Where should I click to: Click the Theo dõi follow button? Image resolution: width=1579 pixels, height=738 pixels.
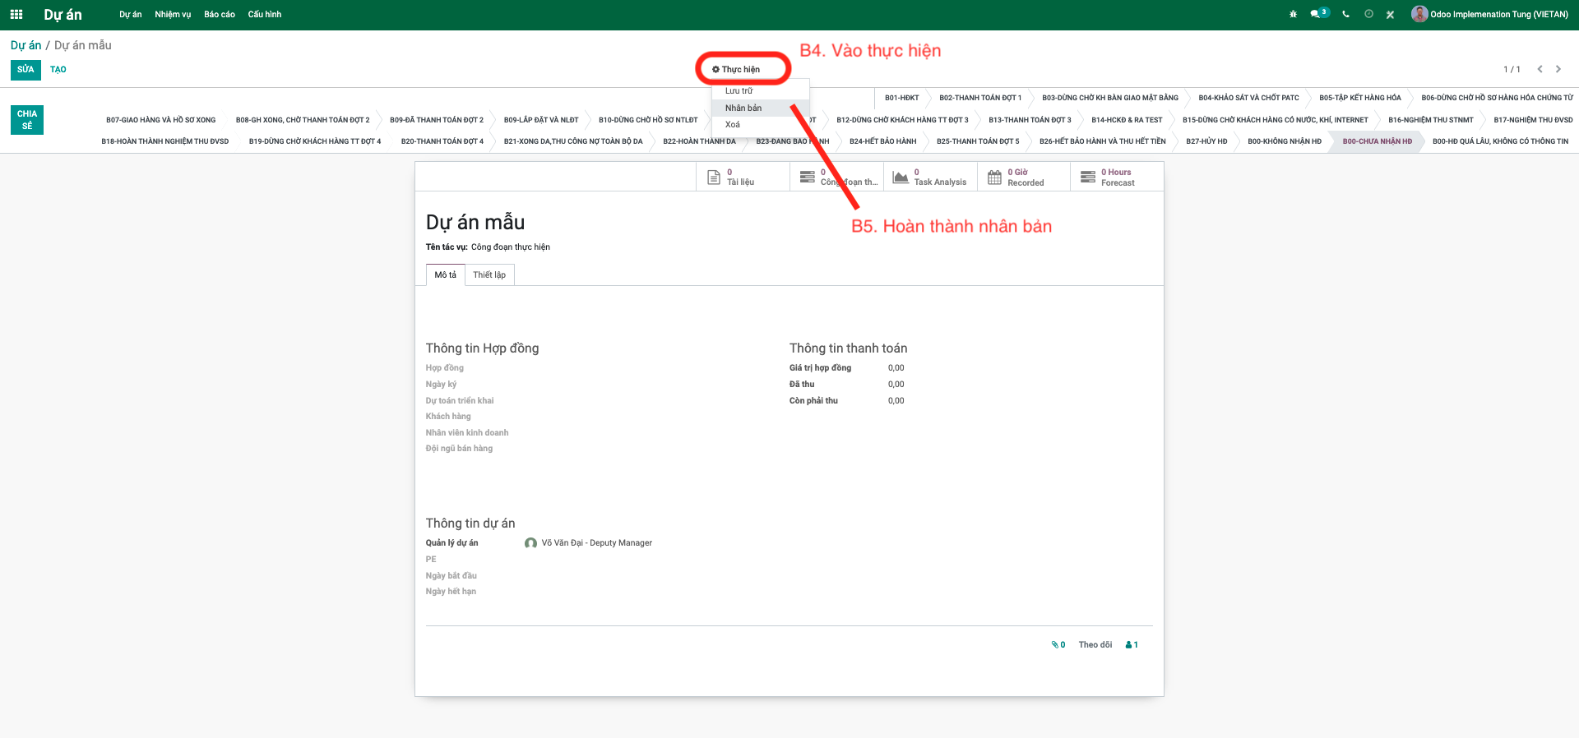tap(1095, 645)
